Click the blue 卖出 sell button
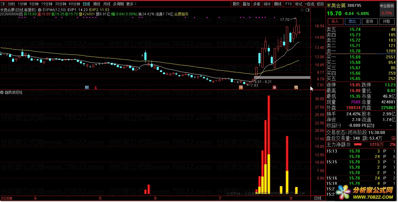 point(352,21)
